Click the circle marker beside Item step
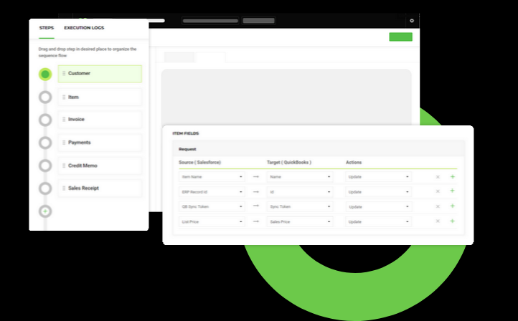The height and width of the screenshot is (321, 518). pyautogui.click(x=45, y=97)
